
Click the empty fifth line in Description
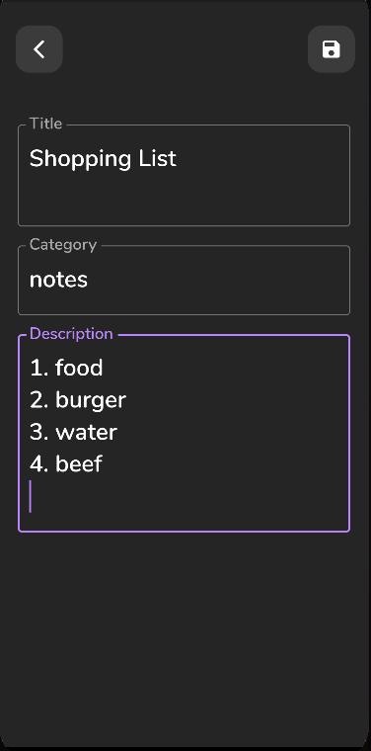(185, 497)
